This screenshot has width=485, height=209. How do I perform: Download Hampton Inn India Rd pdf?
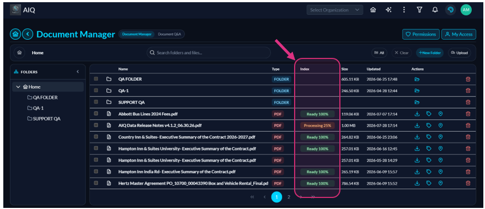[417, 172]
